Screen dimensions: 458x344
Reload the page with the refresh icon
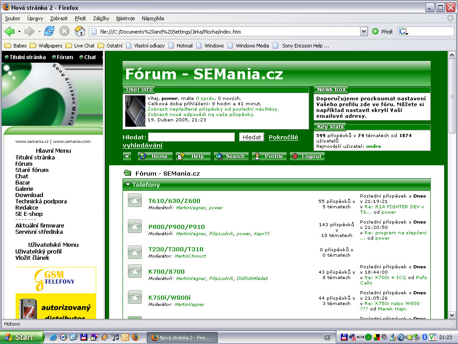(x=49, y=31)
